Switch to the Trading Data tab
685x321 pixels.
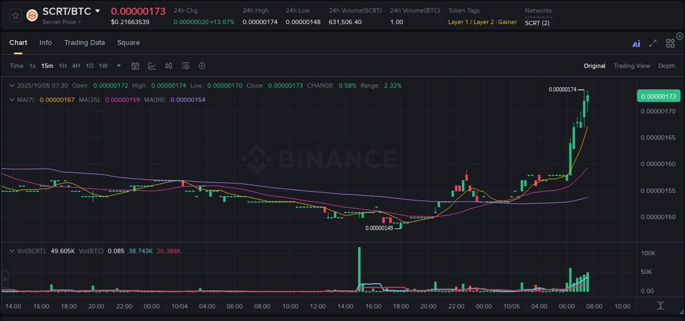pos(84,43)
